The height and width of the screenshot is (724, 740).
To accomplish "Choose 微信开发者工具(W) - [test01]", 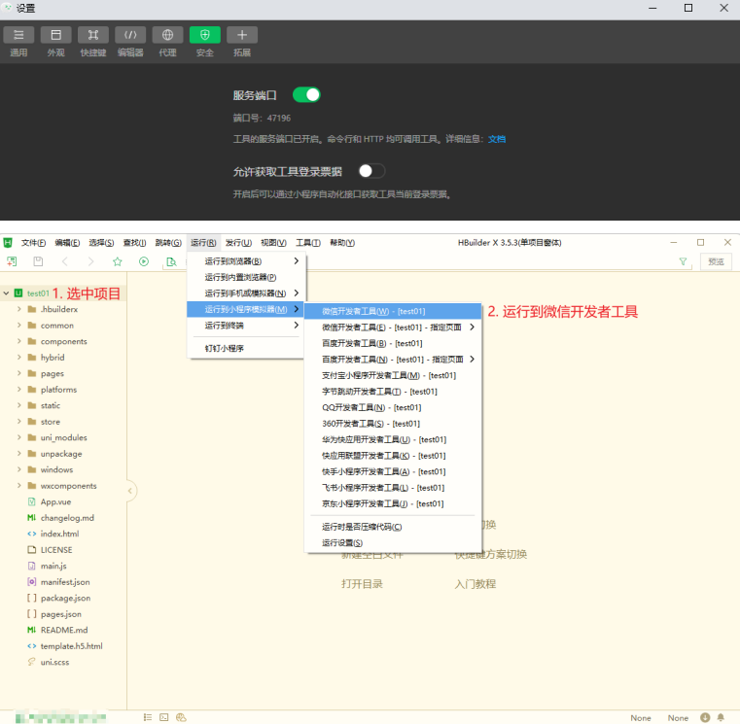I will 393,311.
